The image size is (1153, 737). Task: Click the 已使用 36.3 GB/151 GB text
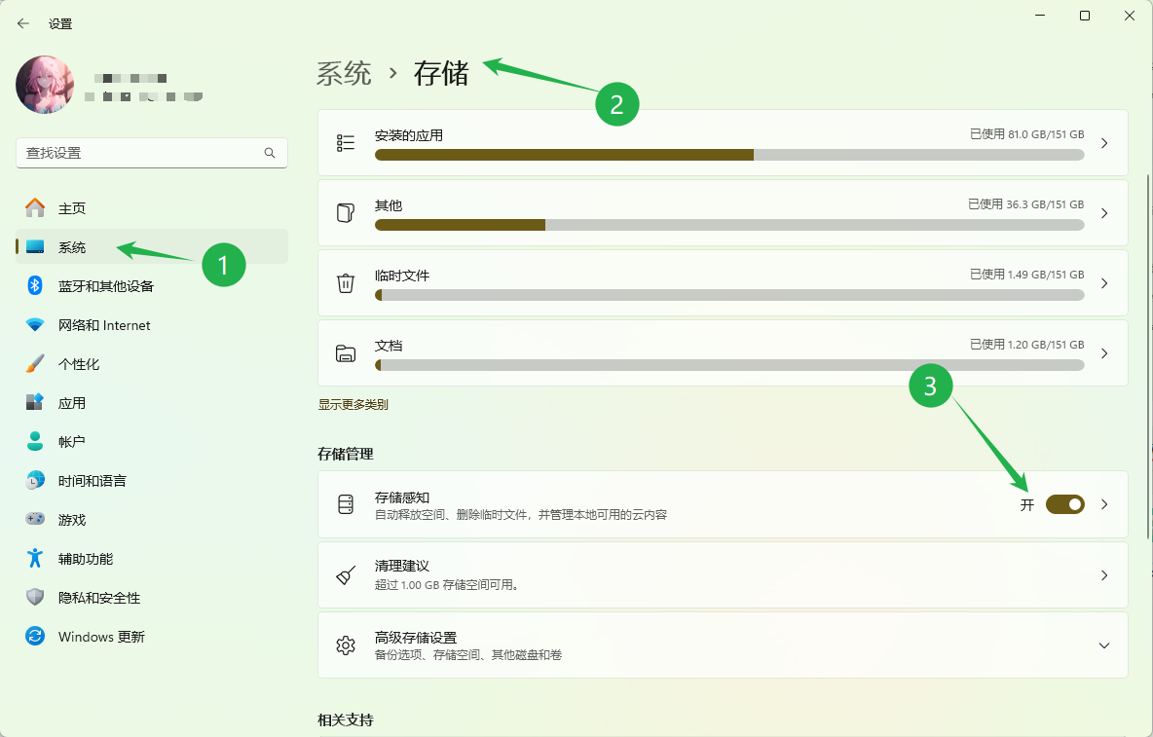[1025, 204]
